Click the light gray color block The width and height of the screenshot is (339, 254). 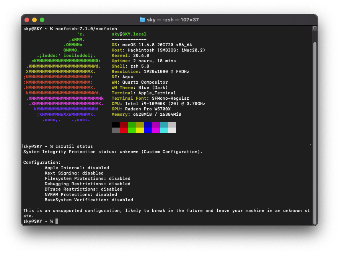click(172, 125)
